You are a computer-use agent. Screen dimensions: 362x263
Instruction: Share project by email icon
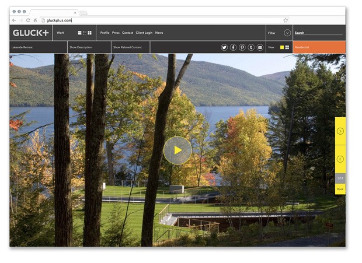[x=260, y=47]
